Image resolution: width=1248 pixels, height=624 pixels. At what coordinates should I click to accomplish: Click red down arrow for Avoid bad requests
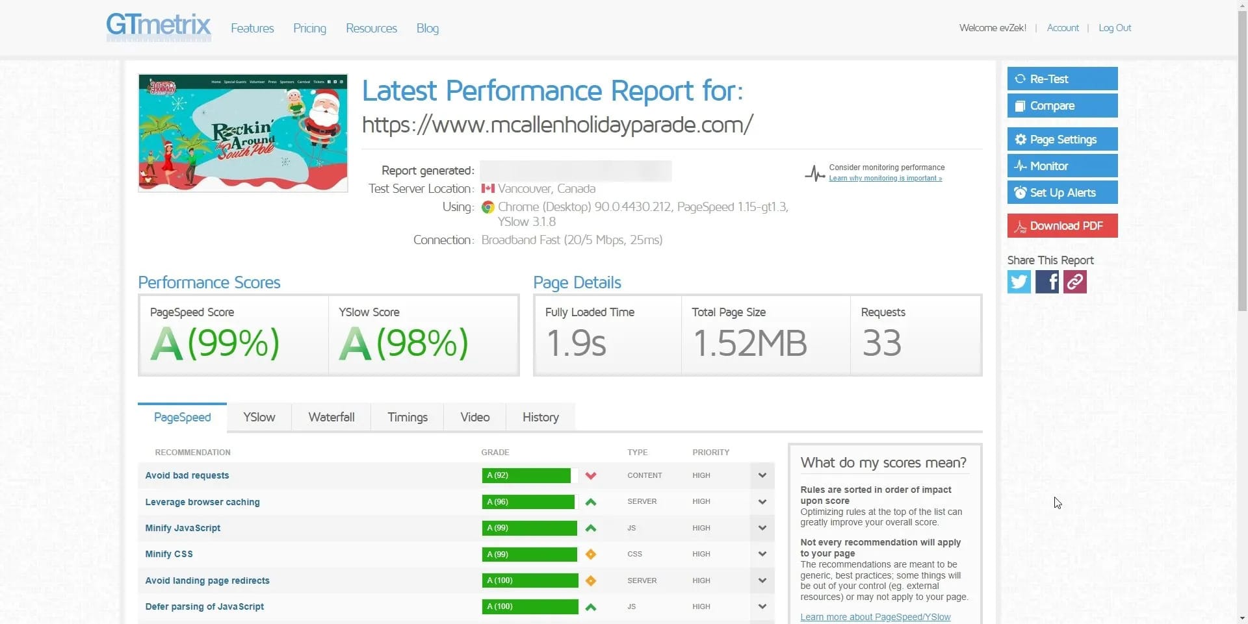pos(590,476)
